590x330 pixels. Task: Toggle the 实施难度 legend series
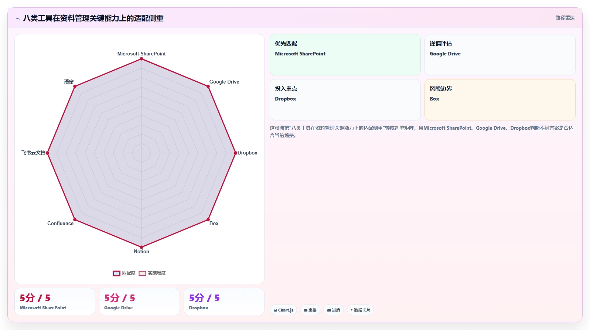pos(152,273)
